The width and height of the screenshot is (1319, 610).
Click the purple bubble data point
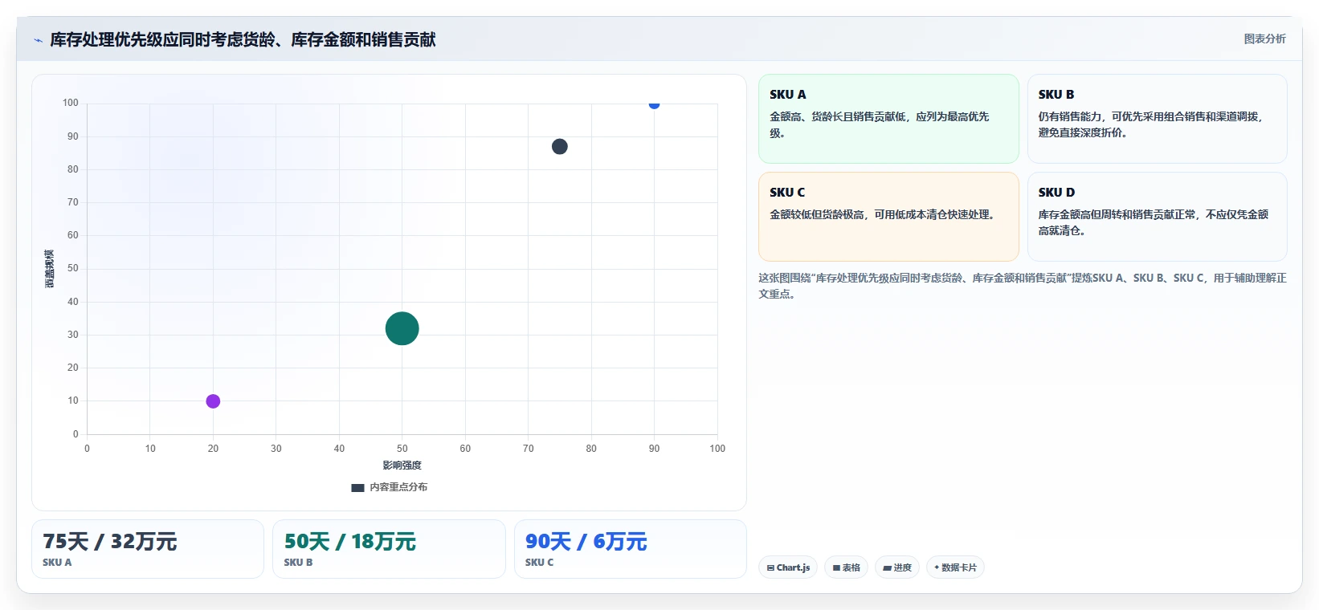pyautogui.click(x=213, y=401)
